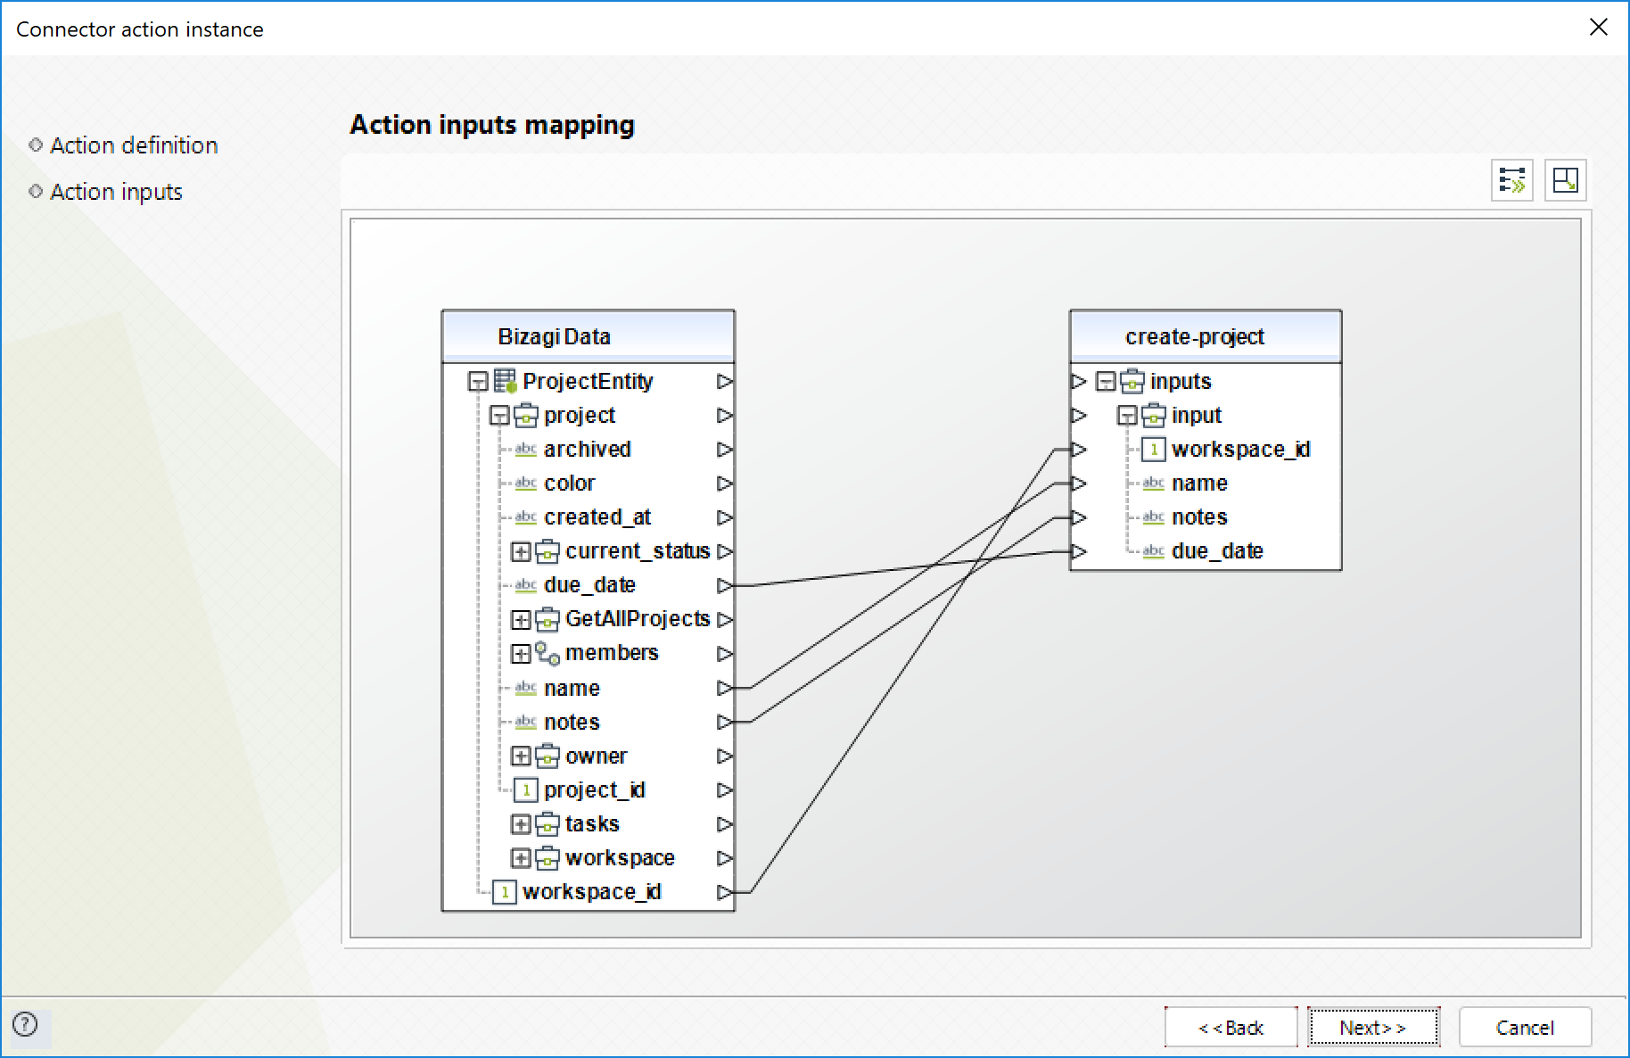Collapse the ProjectEntity tree node
The image size is (1630, 1058).
coord(479,382)
